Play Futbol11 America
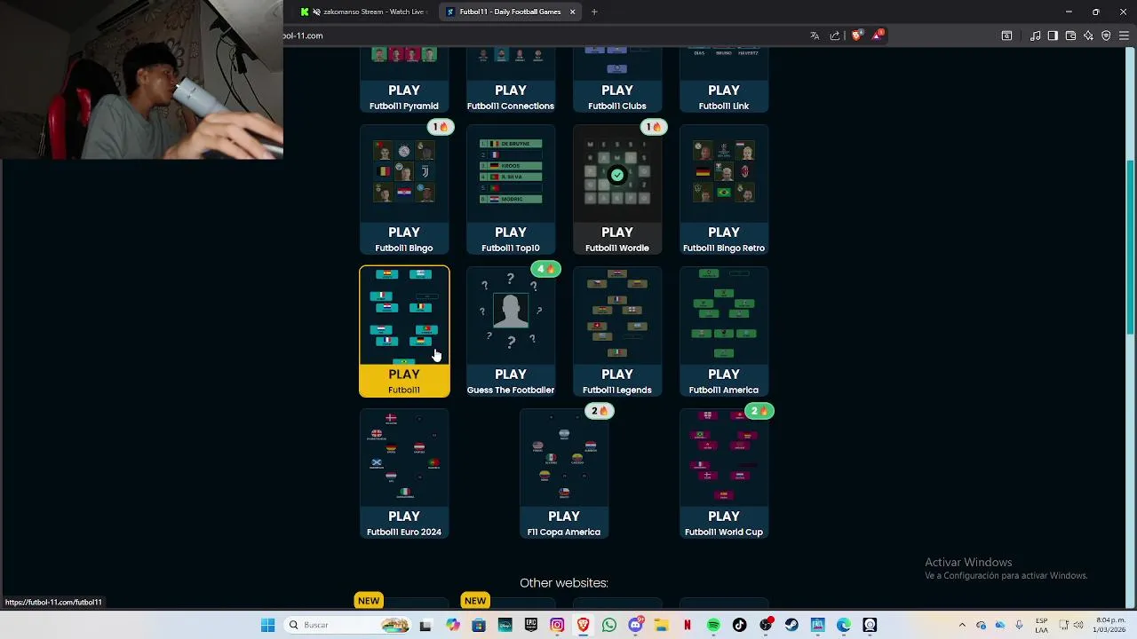This screenshot has width=1137, height=639. 724,332
